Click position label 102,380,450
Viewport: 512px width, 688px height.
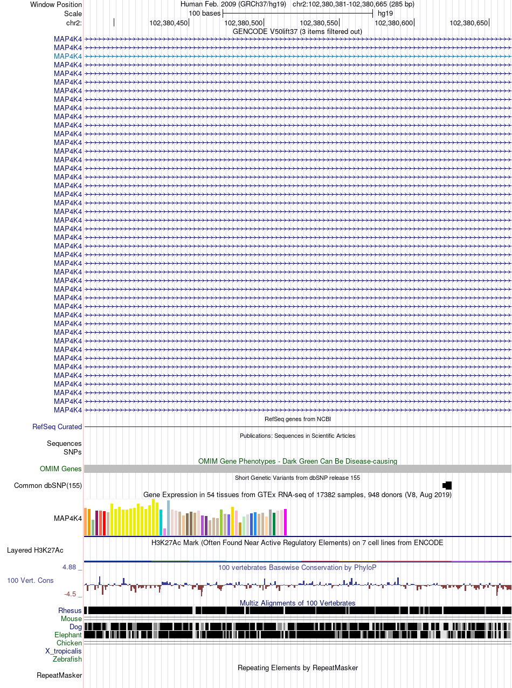click(x=169, y=23)
